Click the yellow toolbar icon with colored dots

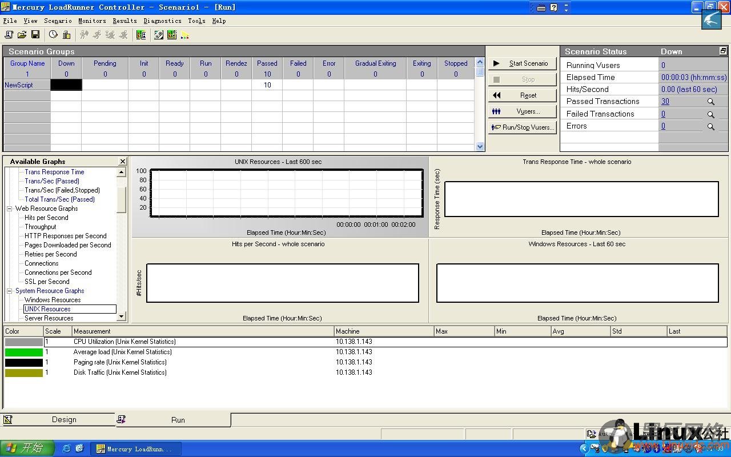pyautogui.click(x=185, y=35)
